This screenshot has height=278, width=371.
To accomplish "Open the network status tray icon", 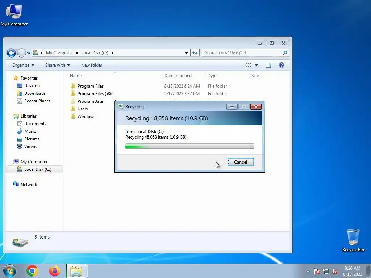I will [x=326, y=271].
